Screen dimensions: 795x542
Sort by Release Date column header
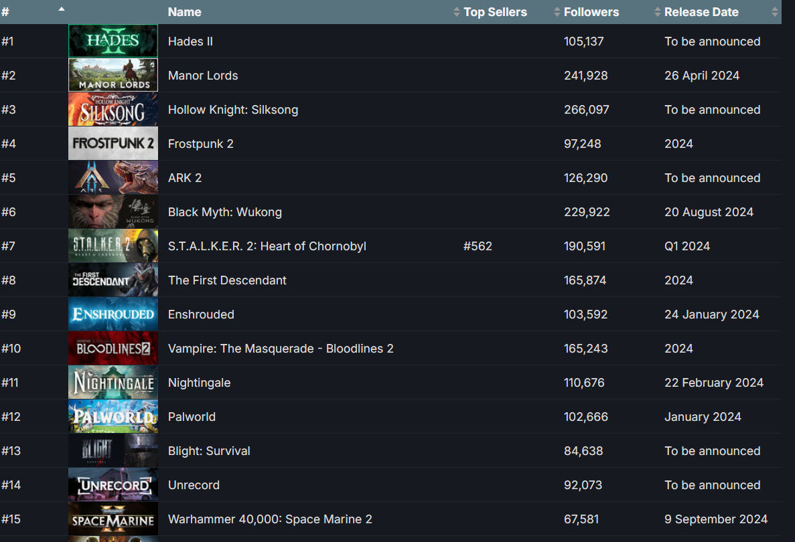(701, 12)
